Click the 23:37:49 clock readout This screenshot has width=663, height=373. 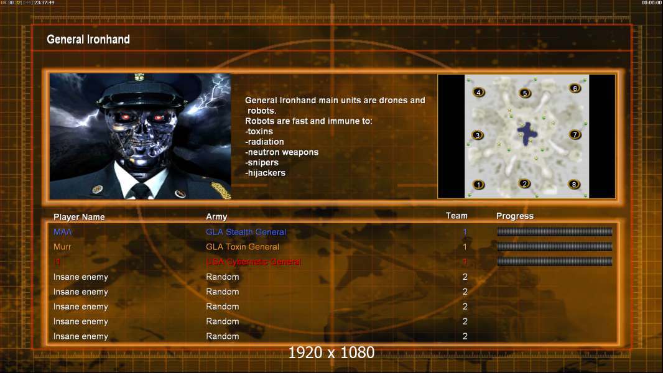44,2
